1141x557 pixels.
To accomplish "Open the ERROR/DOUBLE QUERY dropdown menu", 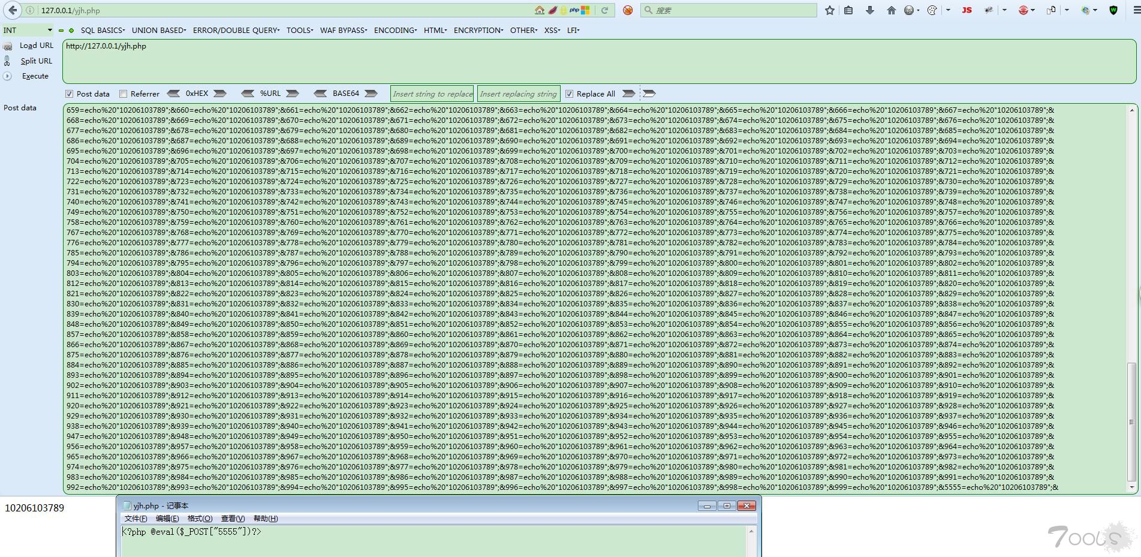I will (236, 30).
